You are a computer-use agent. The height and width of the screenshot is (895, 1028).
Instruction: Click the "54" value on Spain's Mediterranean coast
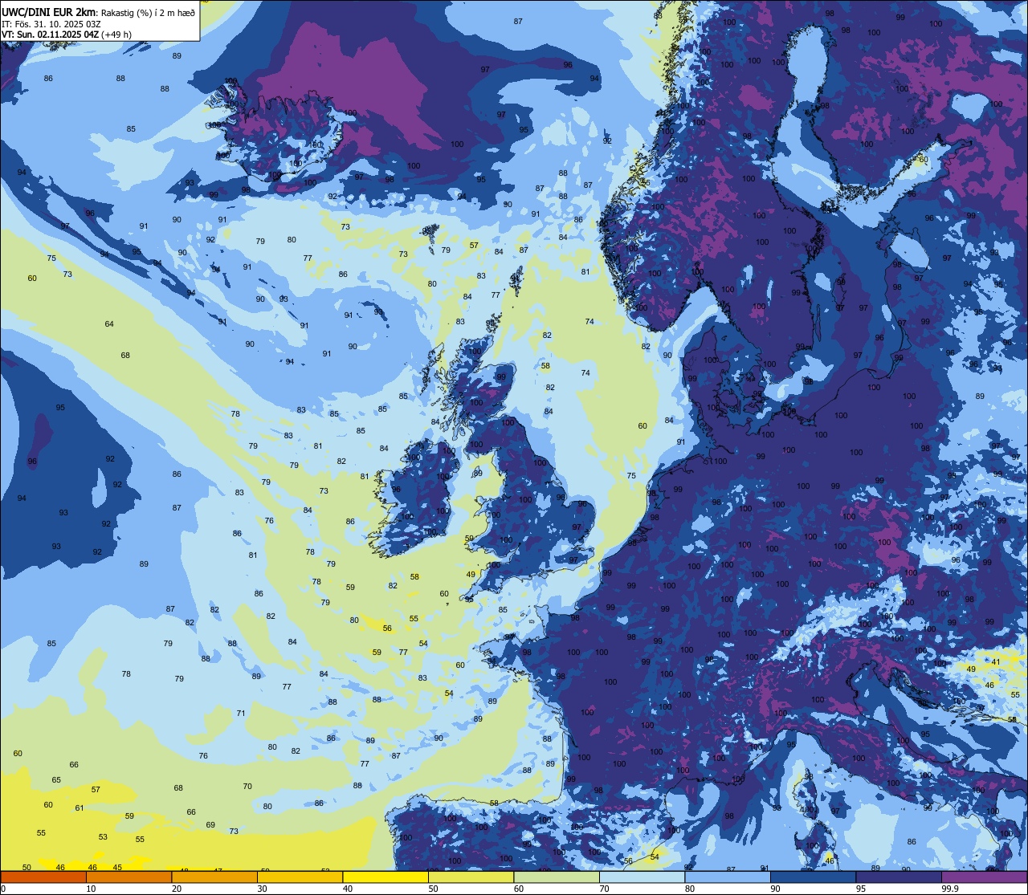pyautogui.click(x=655, y=856)
